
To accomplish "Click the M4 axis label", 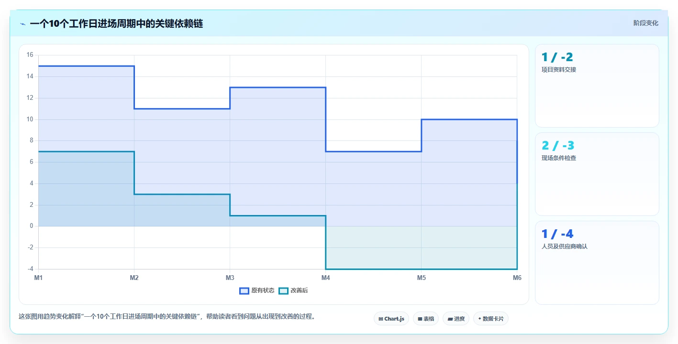I will [x=326, y=278].
